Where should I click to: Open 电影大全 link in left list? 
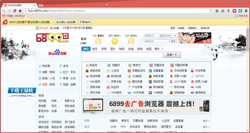(70, 101)
